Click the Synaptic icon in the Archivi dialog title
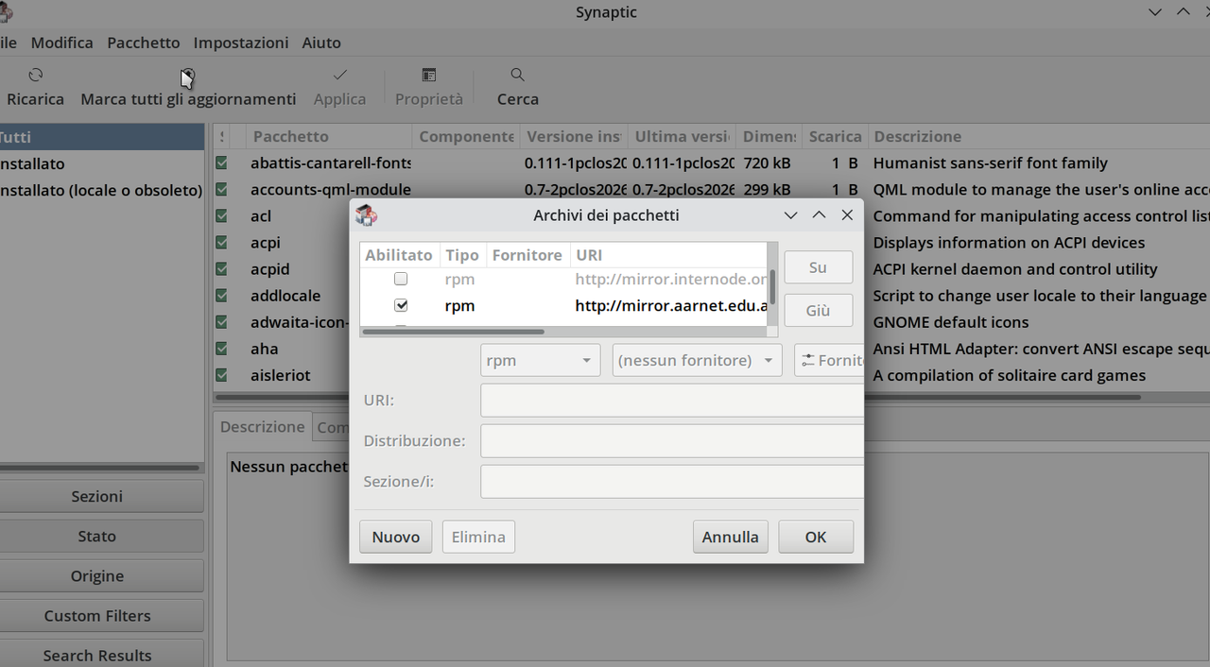Image resolution: width=1210 pixels, height=667 pixels. (366, 215)
